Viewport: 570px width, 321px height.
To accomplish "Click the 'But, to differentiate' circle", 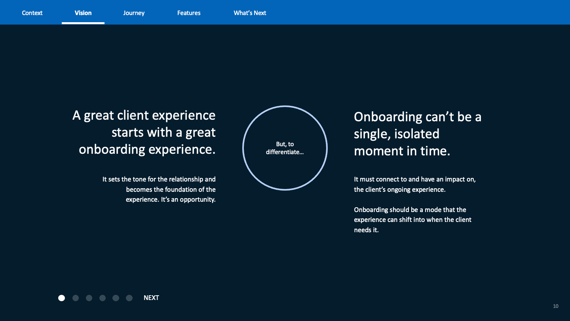I will (x=285, y=148).
